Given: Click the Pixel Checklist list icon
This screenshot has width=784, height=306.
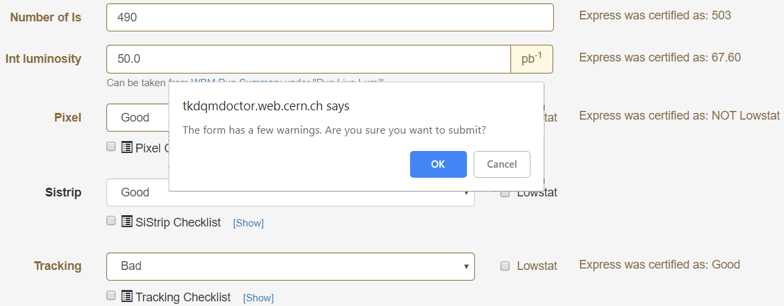Looking at the screenshot, I should tap(126, 147).
